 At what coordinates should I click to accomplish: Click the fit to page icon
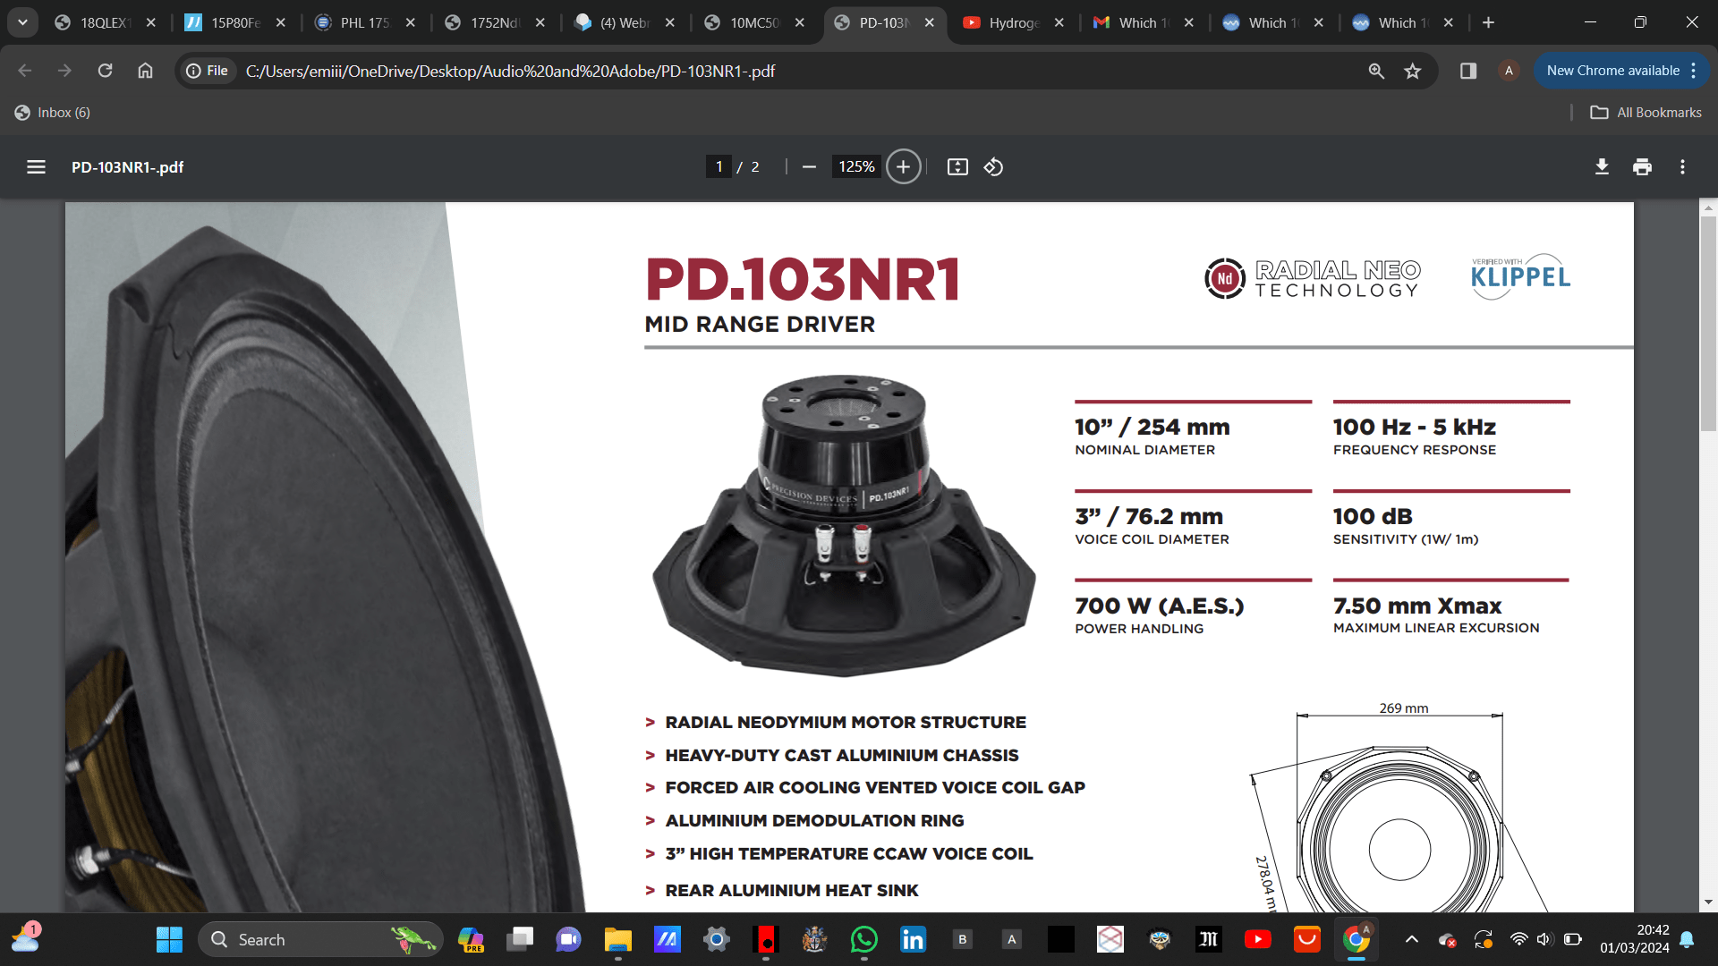click(x=957, y=167)
